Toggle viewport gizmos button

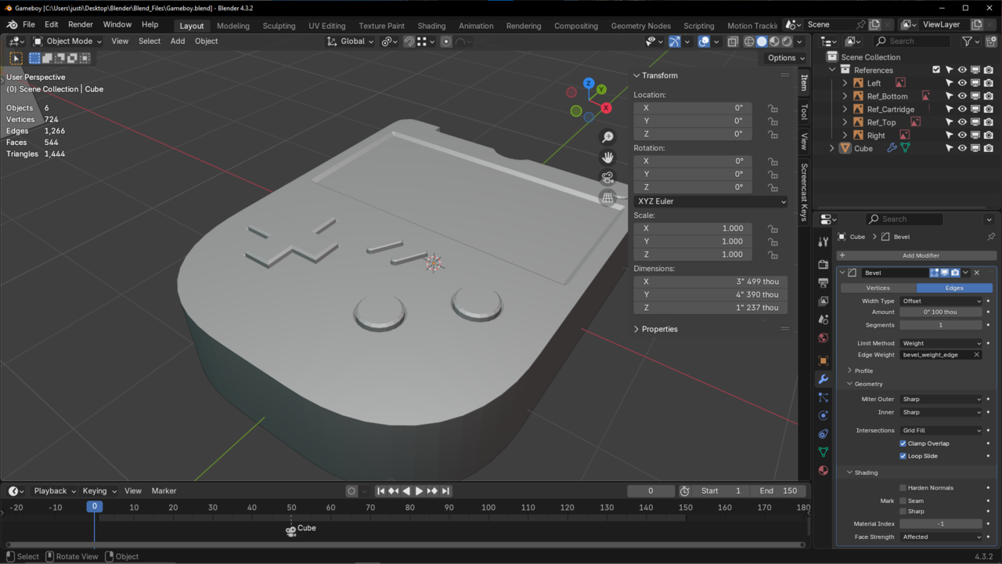pos(674,42)
